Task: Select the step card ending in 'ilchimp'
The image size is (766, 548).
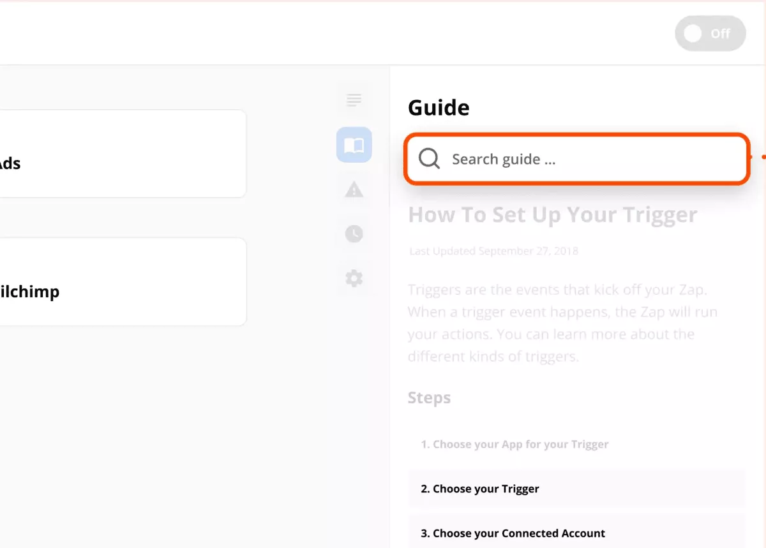Action: [x=123, y=282]
